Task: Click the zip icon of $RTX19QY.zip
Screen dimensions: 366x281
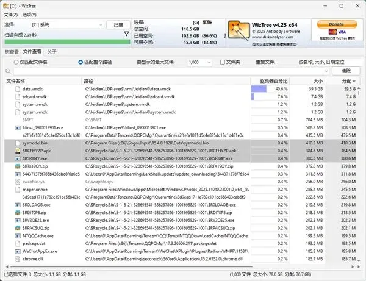Action: click(x=18, y=166)
